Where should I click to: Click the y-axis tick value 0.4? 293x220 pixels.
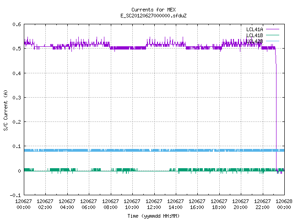point(16,73)
